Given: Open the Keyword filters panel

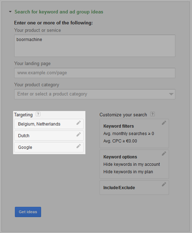Looking at the screenshot, I should point(134,133).
